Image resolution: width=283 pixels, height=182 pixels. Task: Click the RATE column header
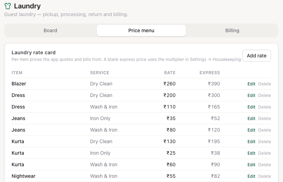tap(170, 73)
